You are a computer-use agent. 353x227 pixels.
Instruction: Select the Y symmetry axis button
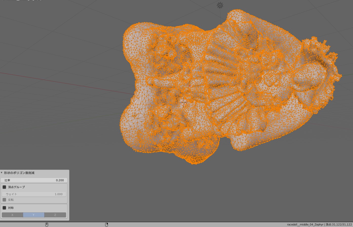coord(33,215)
